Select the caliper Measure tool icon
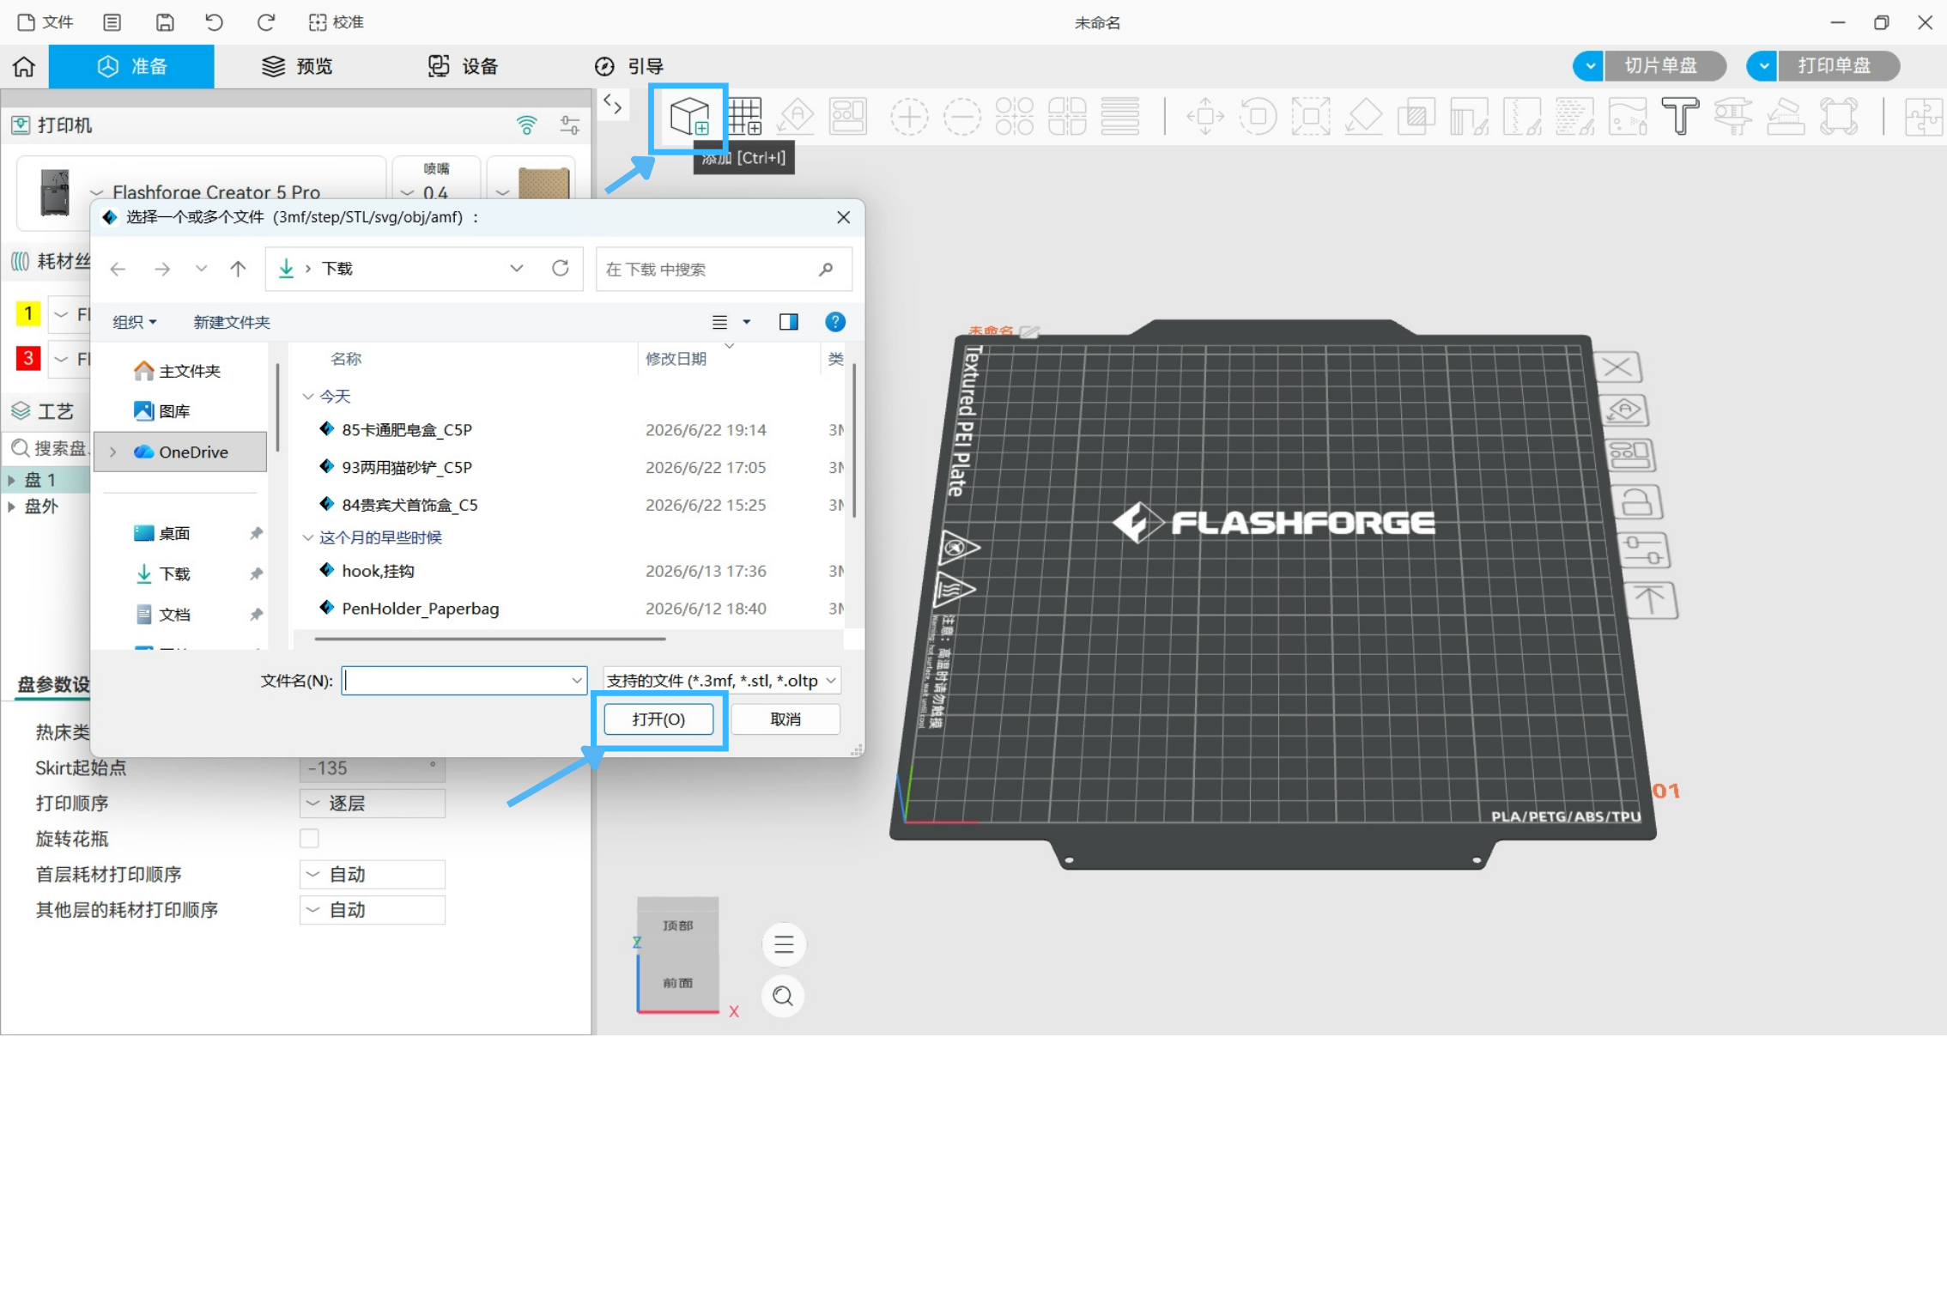The height and width of the screenshot is (1298, 1947). coord(1733,117)
